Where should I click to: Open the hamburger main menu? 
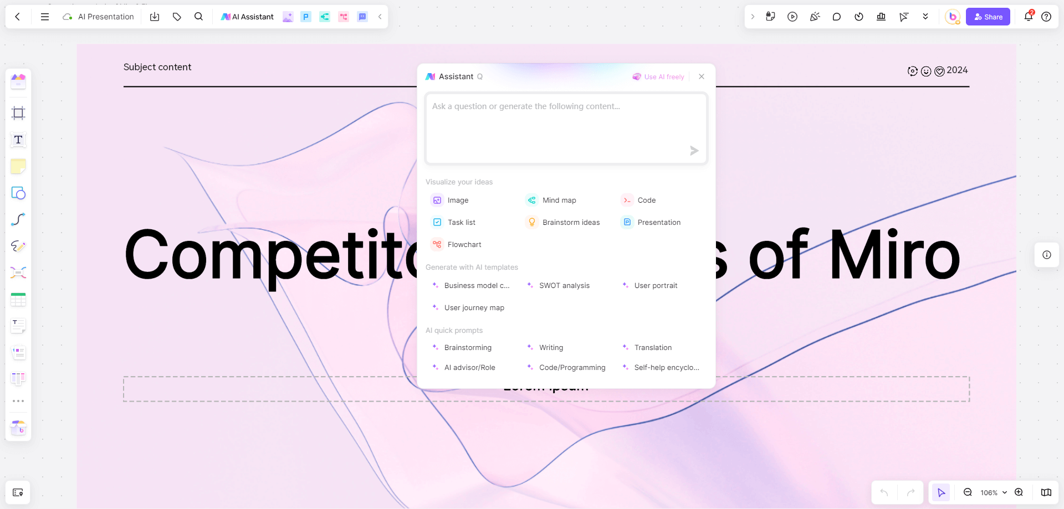tap(45, 17)
